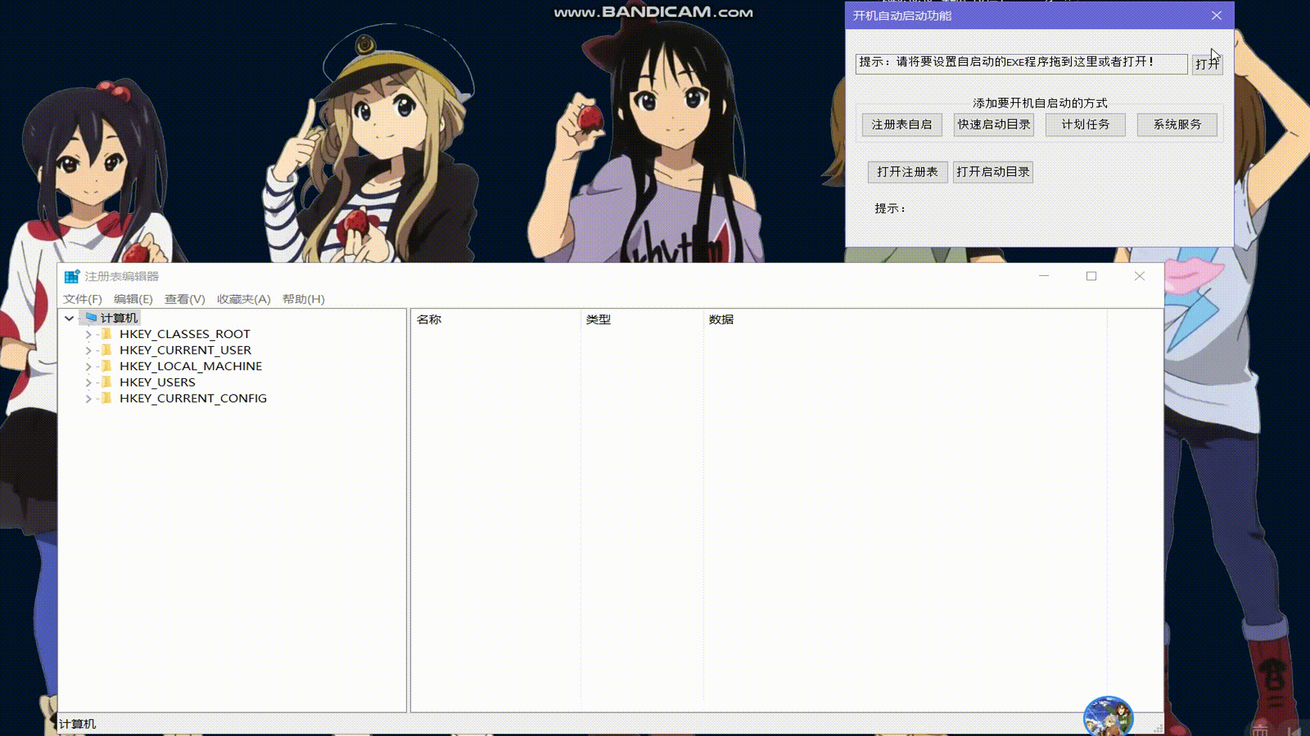The width and height of the screenshot is (1310, 736).
Task: Expand the HKEY_CURRENT_CONFIG branch
Action: (x=88, y=399)
